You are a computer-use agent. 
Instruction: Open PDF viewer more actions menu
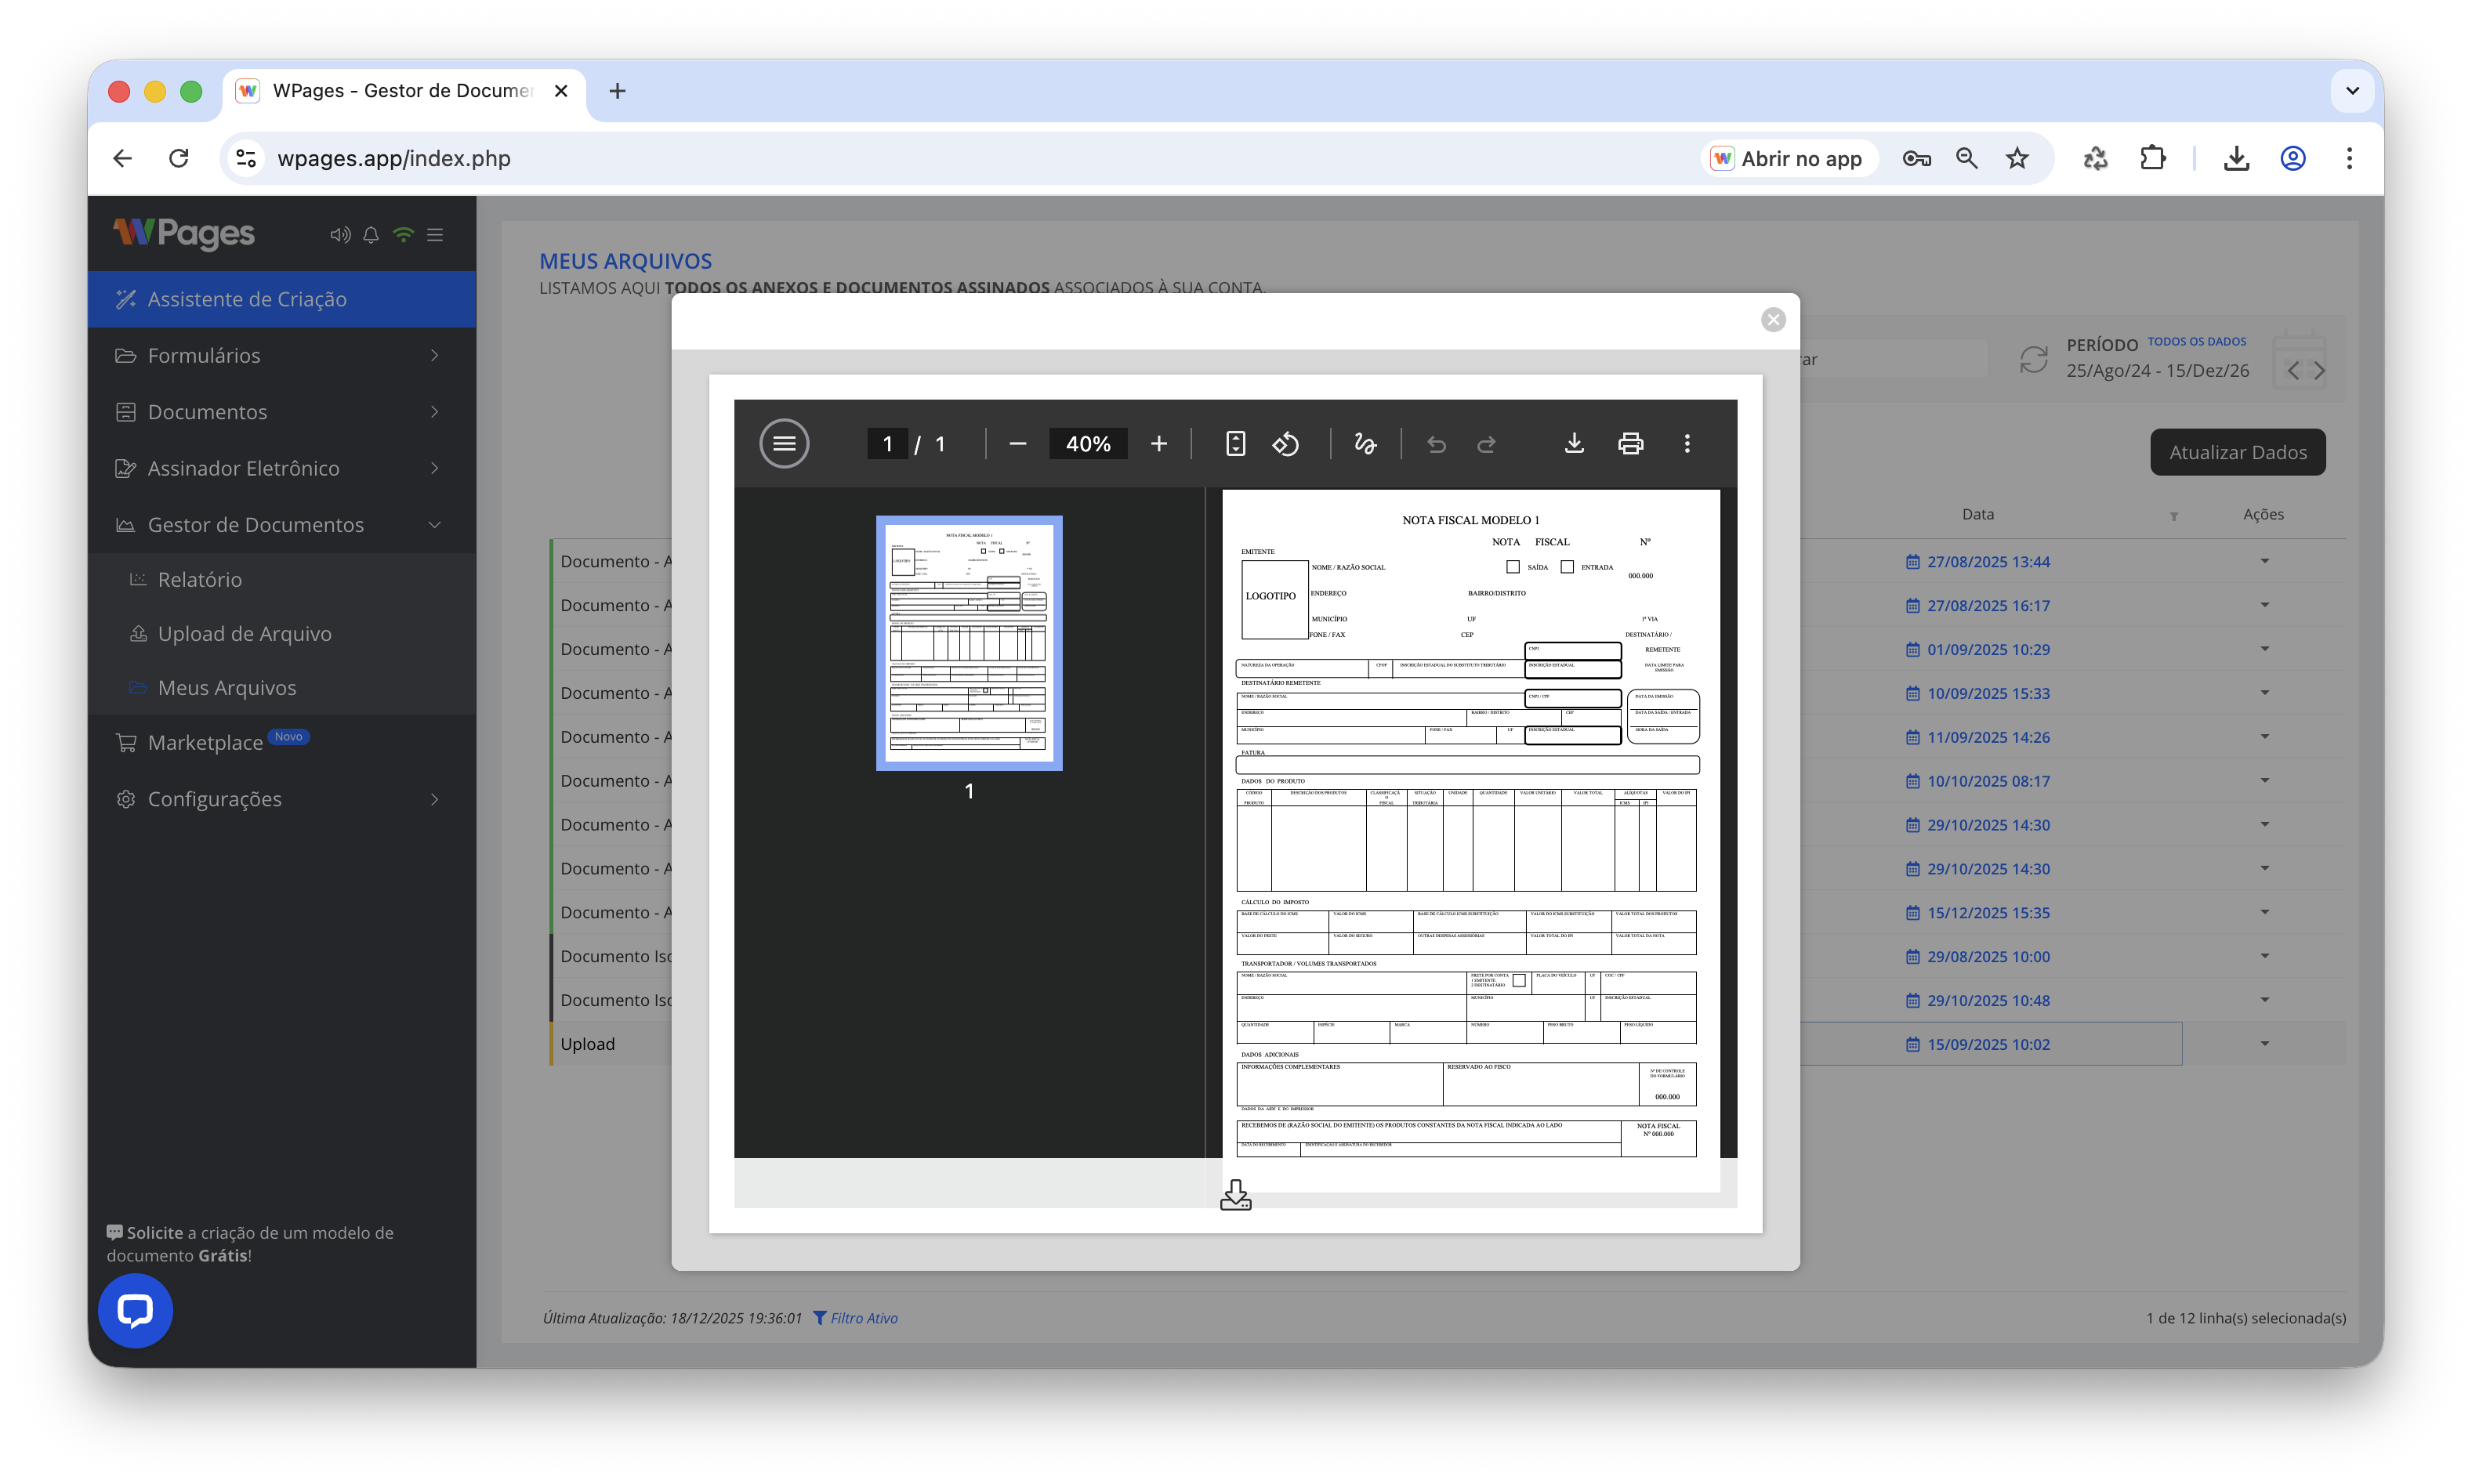tap(1687, 443)
